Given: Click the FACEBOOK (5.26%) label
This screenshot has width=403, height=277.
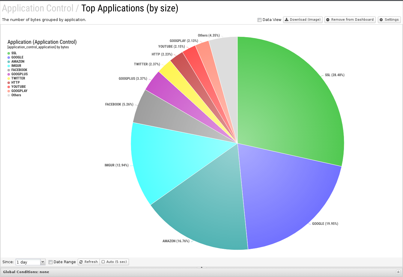Looking at the screenshot, I should pos(119,104).
